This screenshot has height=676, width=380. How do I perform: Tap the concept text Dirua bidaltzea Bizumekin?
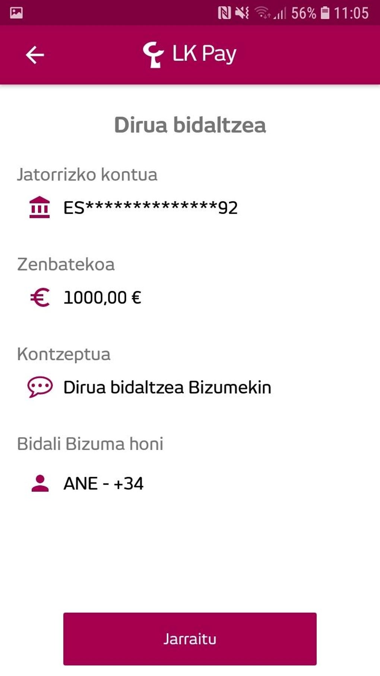click(x=167, y=387)
